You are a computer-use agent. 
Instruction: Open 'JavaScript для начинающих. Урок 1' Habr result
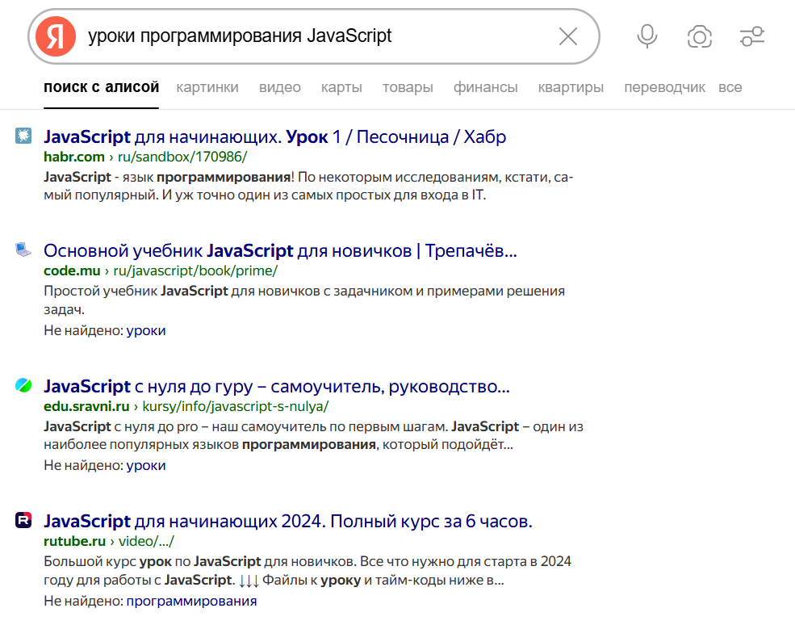[274, 137]
